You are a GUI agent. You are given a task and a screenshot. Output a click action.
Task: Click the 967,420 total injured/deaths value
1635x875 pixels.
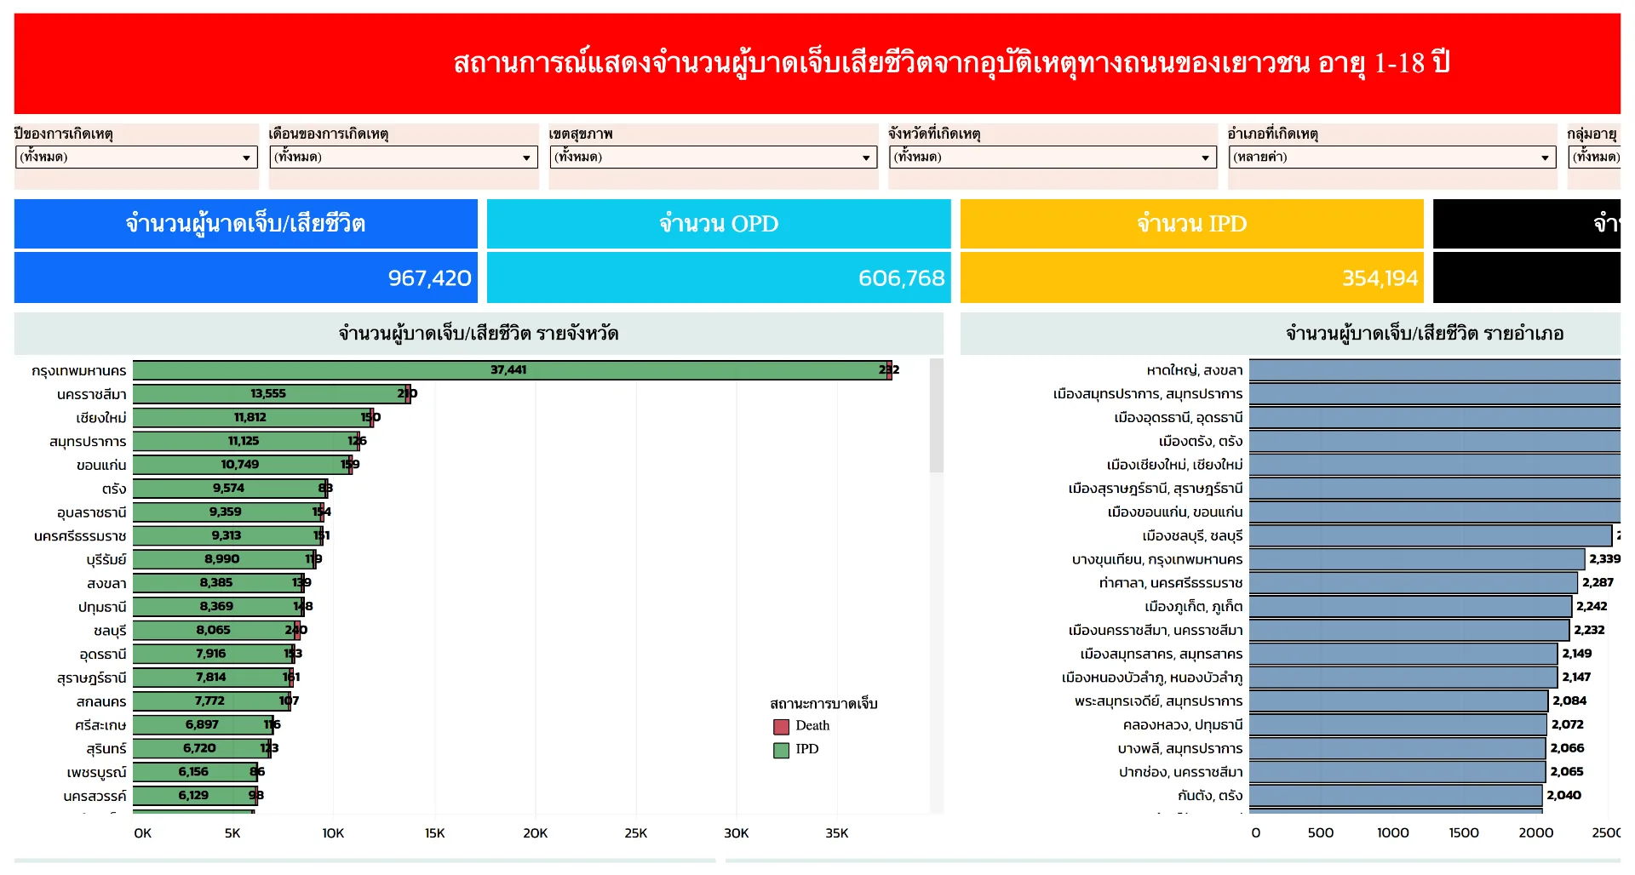[x=429, y=278]
